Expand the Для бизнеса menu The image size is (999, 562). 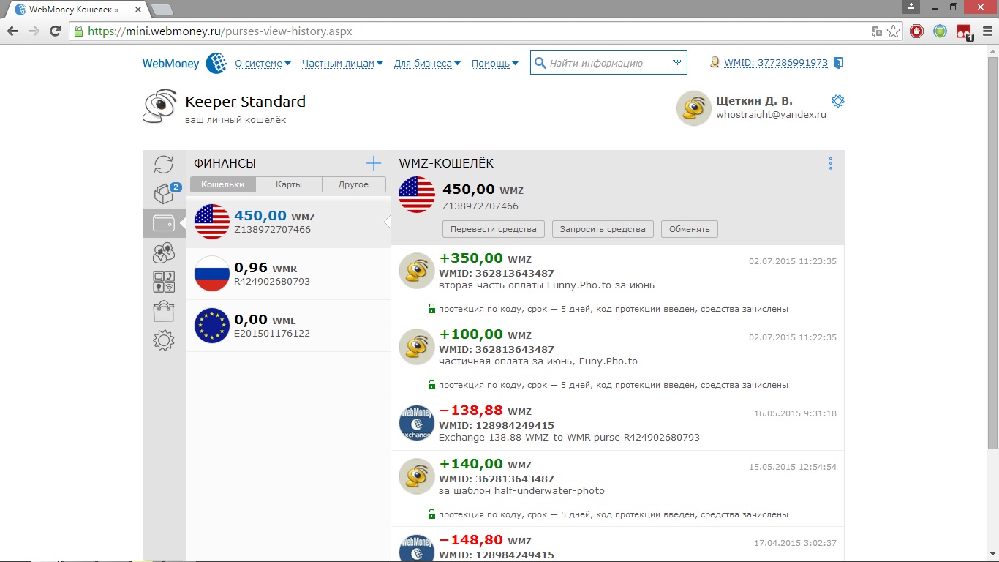[427, 64]
